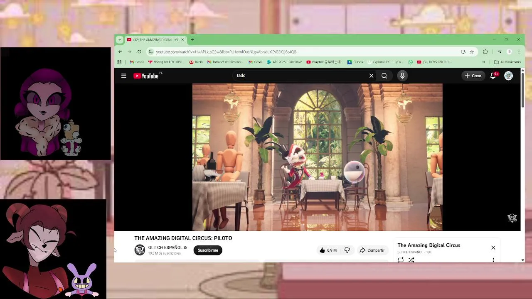The height and width of the screenshot is (299, 532).
Task: Open Voting for EPIC RPG bookmark
Action: (x=166, y=62)
